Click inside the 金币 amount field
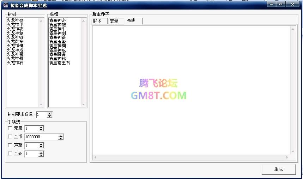The width and height of the screenshot is (303, 179). pyautogui.click(x=41, y=137)
